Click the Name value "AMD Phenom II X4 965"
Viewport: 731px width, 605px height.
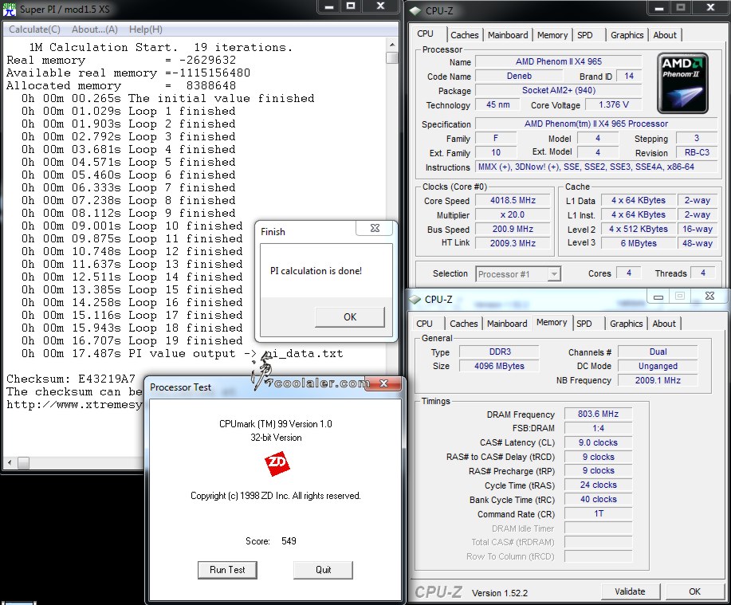tap(559, 61)
